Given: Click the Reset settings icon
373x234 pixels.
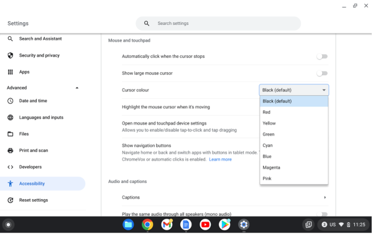Looking at the screenshot, I should [10, 200].
